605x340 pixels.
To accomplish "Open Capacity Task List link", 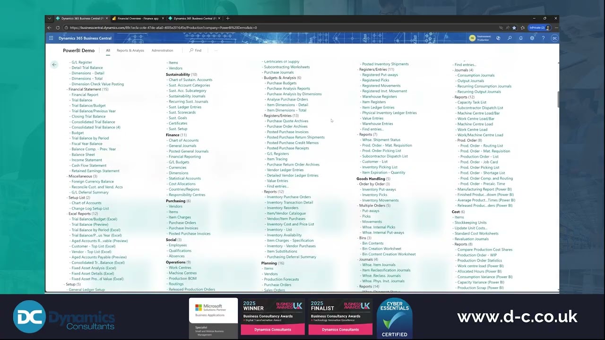I will click(x=472, y=102).
